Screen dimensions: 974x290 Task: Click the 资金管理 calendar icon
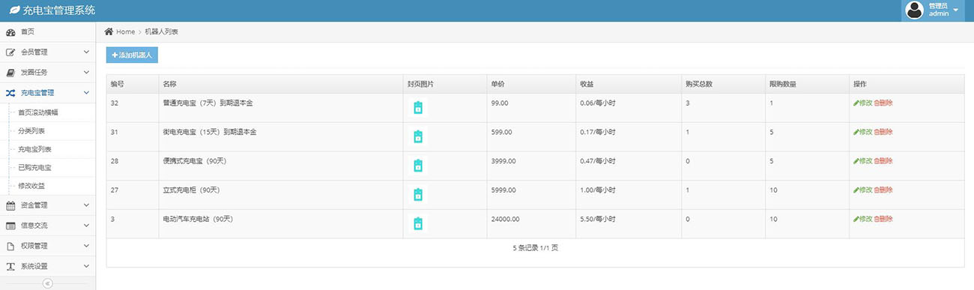click(x=10, y=205)
